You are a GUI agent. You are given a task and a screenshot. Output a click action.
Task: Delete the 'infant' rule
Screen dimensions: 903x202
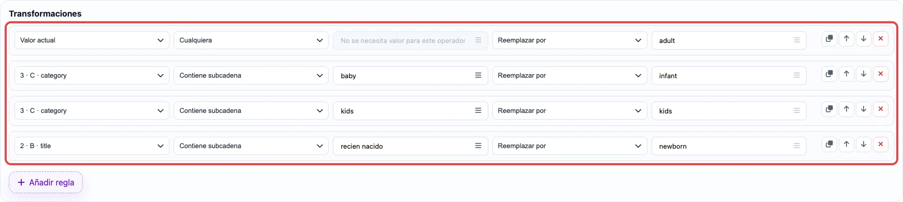point(881,74)
